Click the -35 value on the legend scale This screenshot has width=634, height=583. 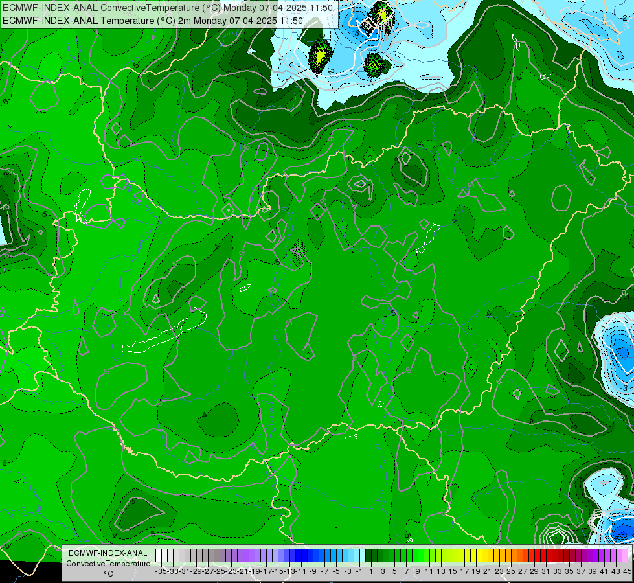tap(161, 571)
